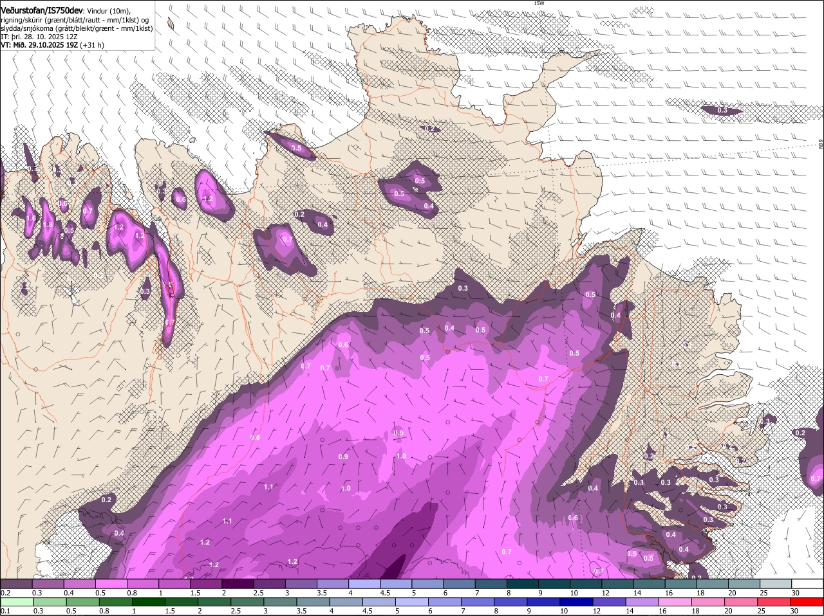
Task: Select lower legend red swatch 25 to 30
Action: coord(774,602)
